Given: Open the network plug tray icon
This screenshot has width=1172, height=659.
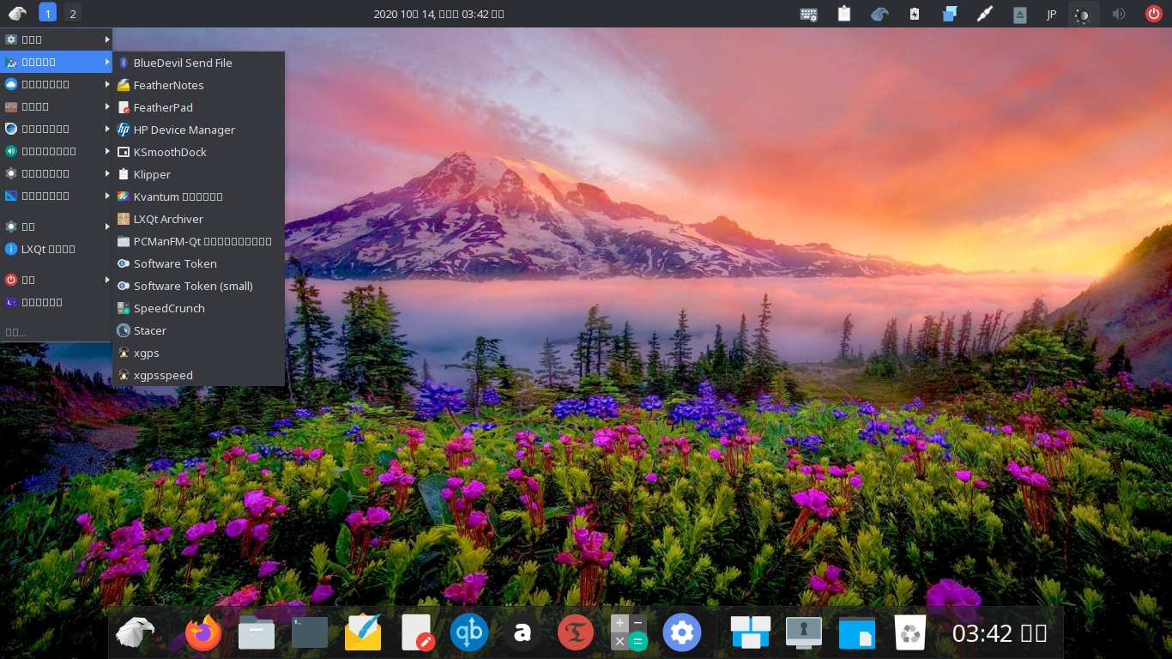Looking at the screenshot, I should pyautogui.click(x=985, y=14).
